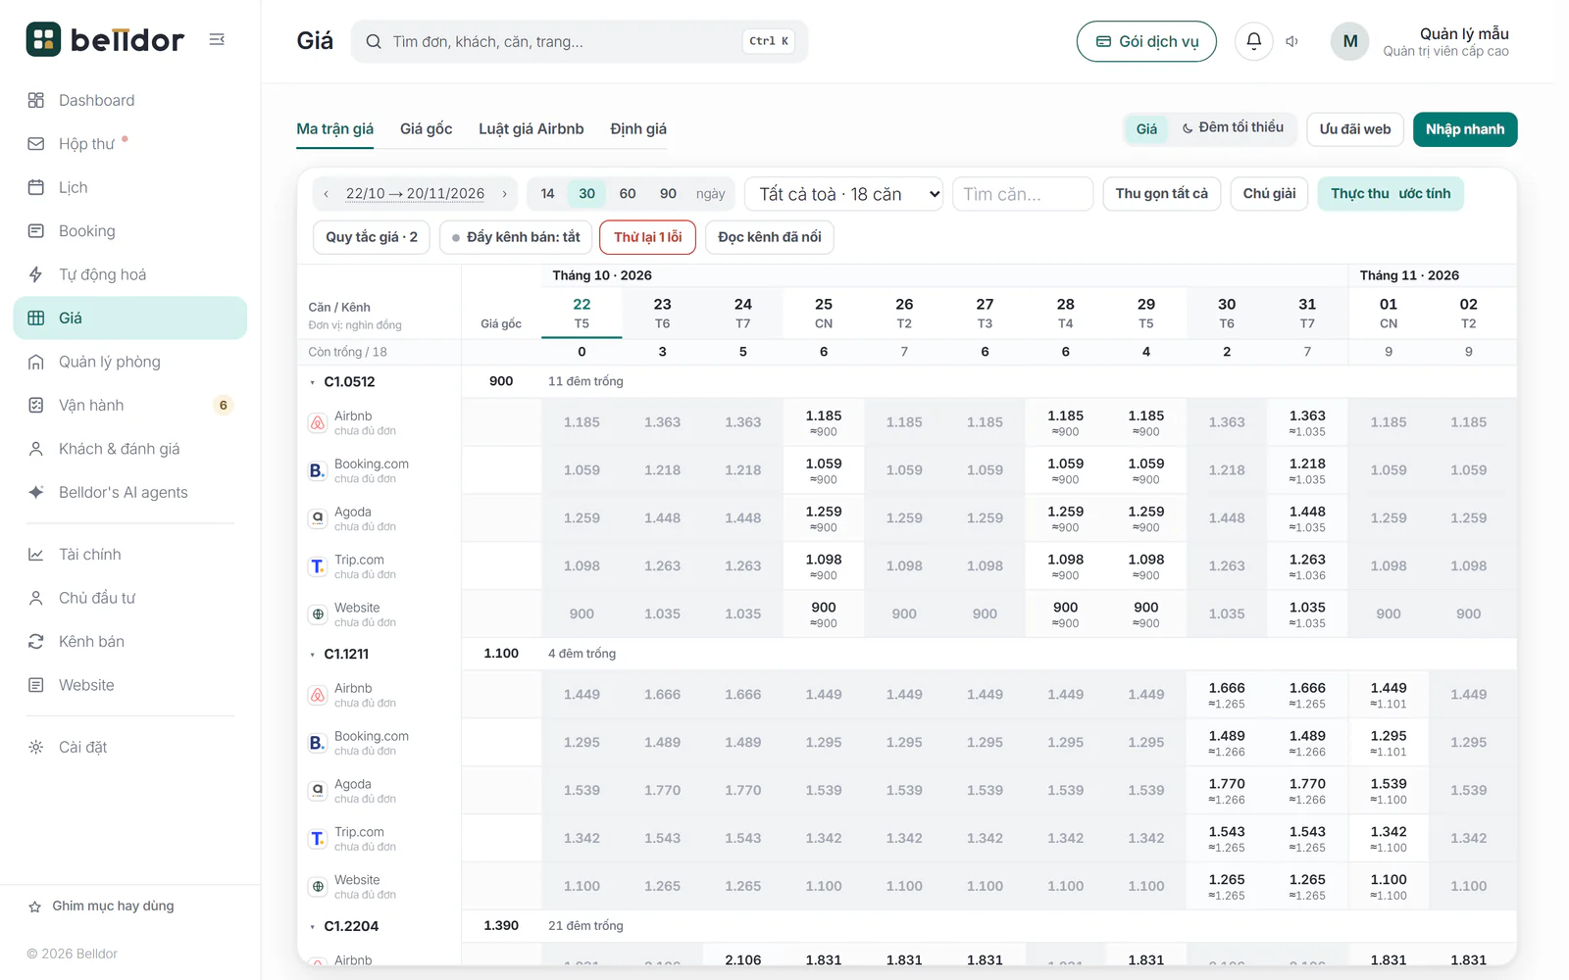
Task: Click the Nhập nhanh button
Action: pyautogui.click(x=1465, y=129)
